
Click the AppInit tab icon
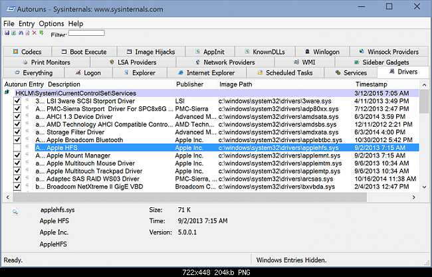197,52
